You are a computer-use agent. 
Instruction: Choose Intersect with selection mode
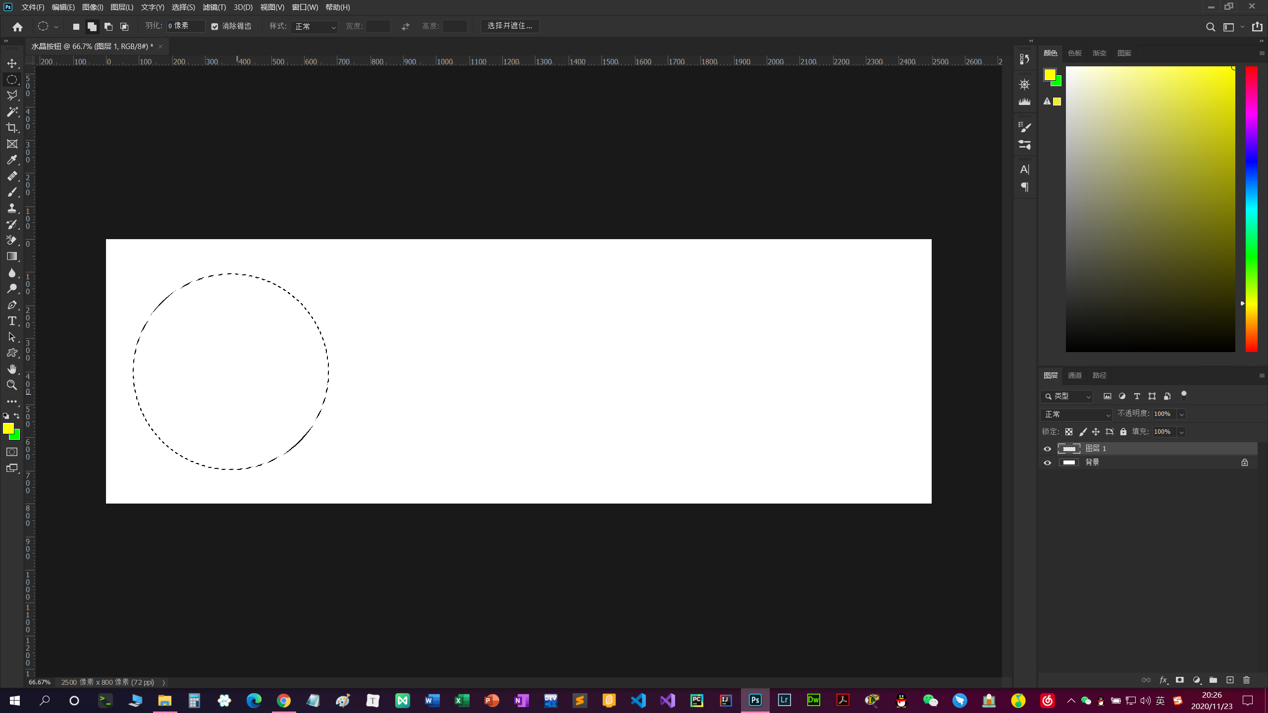point(124,27)
